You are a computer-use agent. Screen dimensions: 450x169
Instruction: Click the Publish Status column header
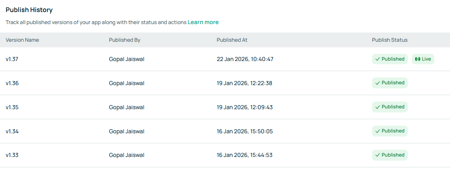tap(390, 40)
